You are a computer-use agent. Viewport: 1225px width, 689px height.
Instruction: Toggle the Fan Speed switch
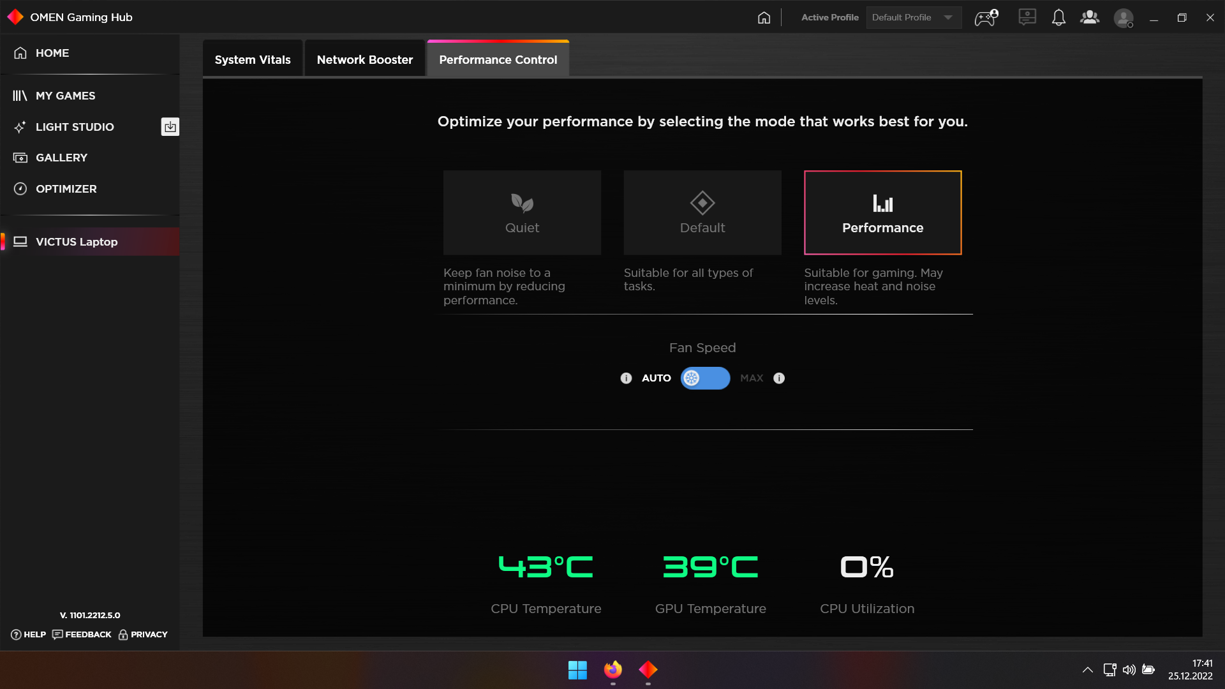[x=705, y=378]
